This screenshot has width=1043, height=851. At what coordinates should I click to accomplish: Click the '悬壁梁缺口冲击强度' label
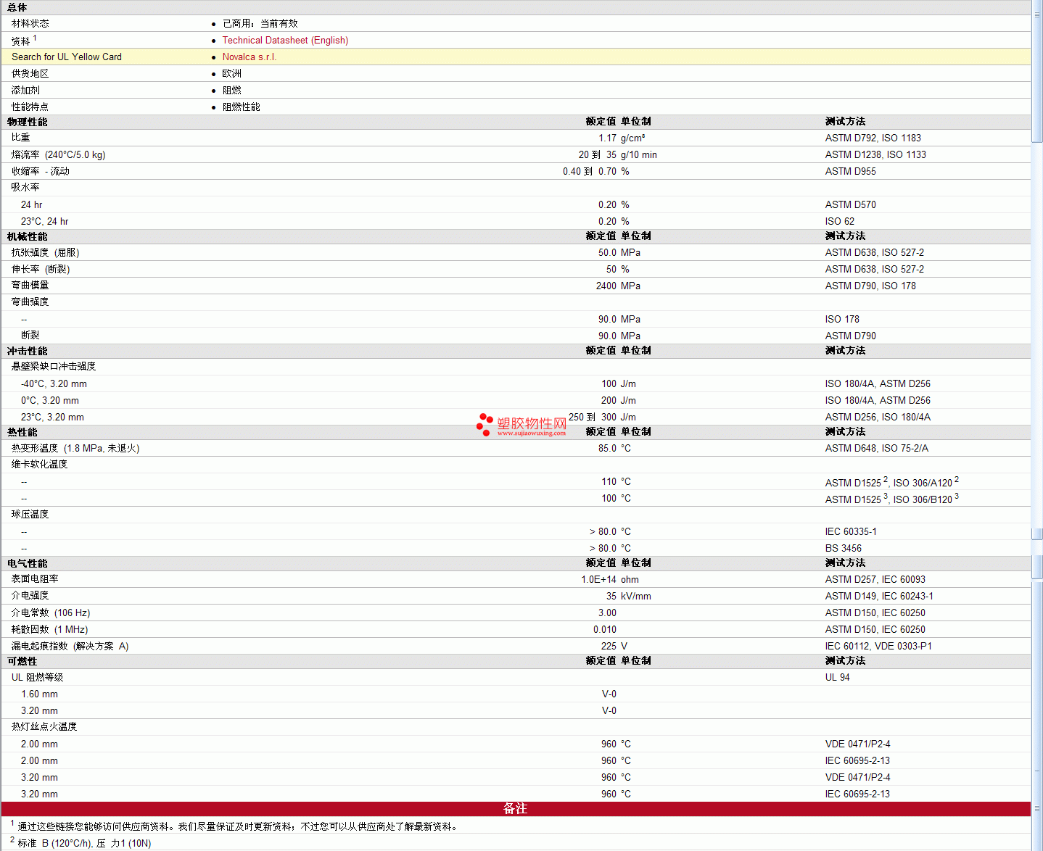point(54,367)
